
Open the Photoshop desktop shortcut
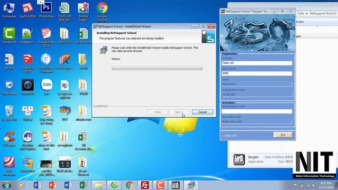click(x=46, y=10)
